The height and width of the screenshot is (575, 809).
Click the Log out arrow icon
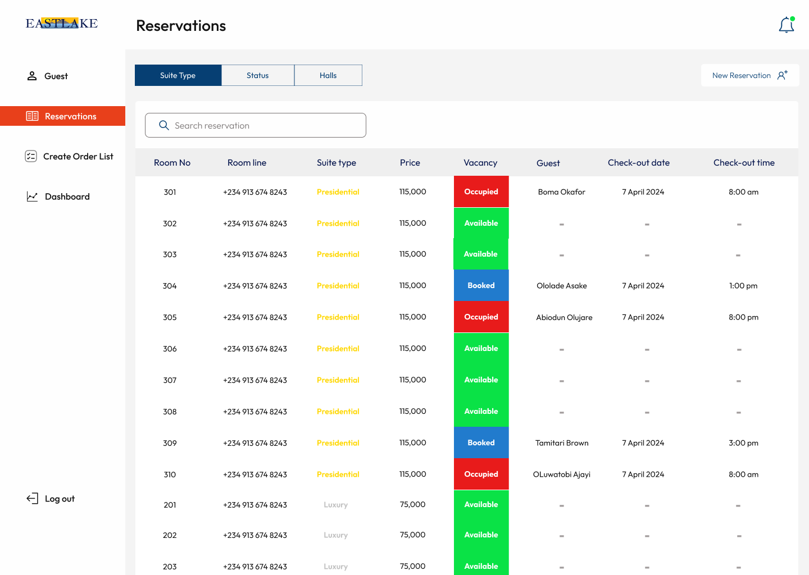click(x=32, y=499)
